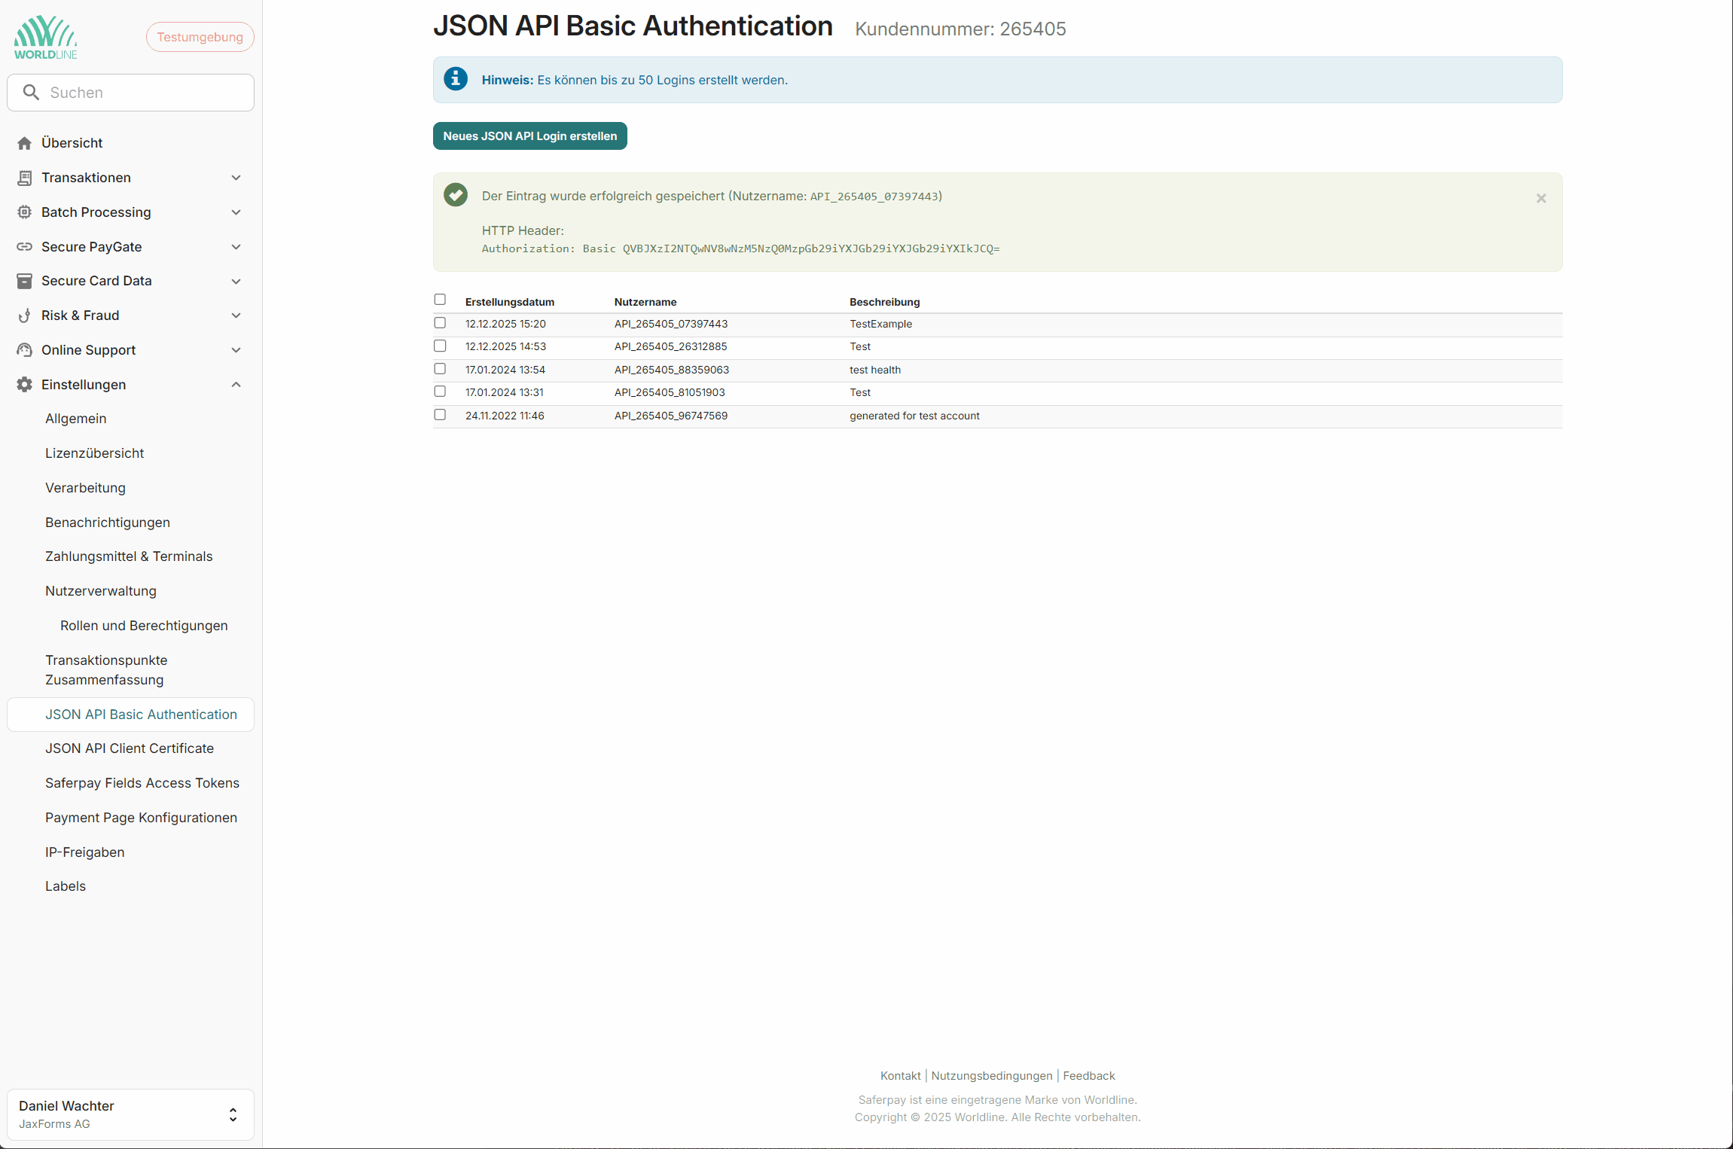
Task: Open JSON API Client Certificate page
Action: (130, 748)
